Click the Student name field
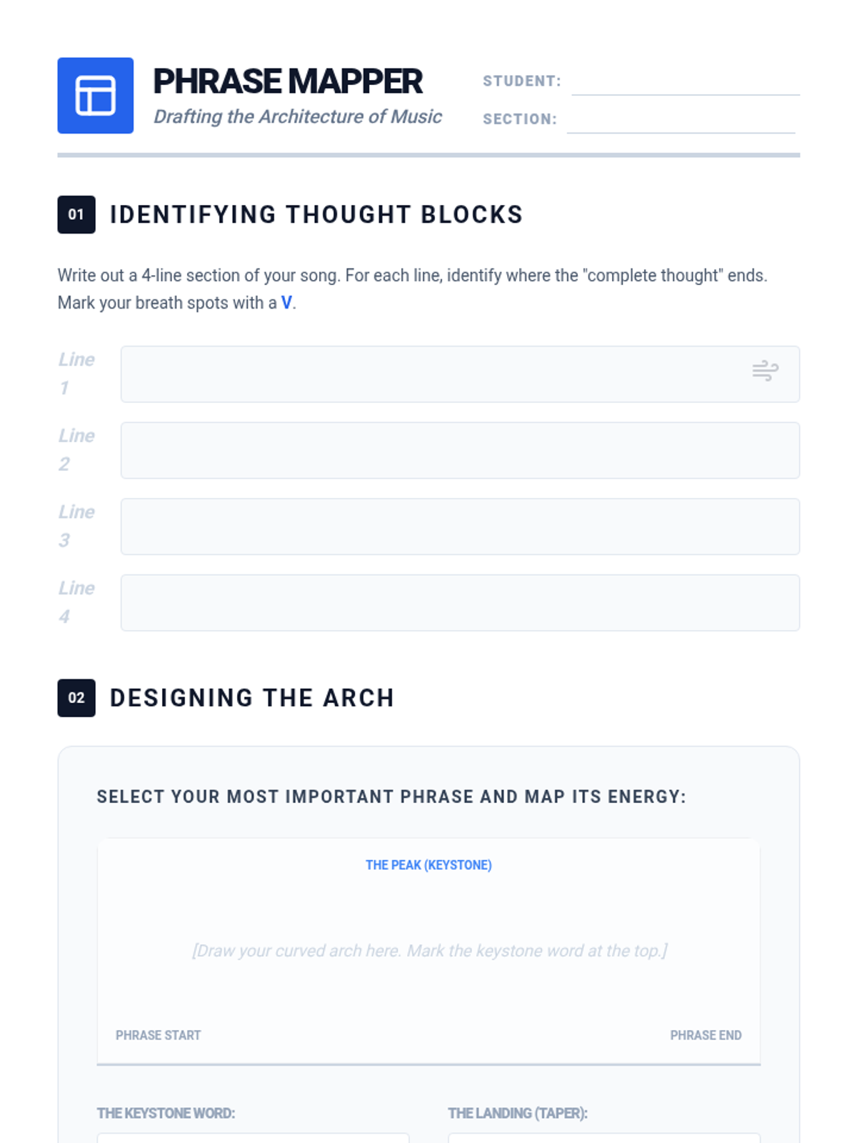The height and width of the screenshot is (1143, 857). coord(685,83)
